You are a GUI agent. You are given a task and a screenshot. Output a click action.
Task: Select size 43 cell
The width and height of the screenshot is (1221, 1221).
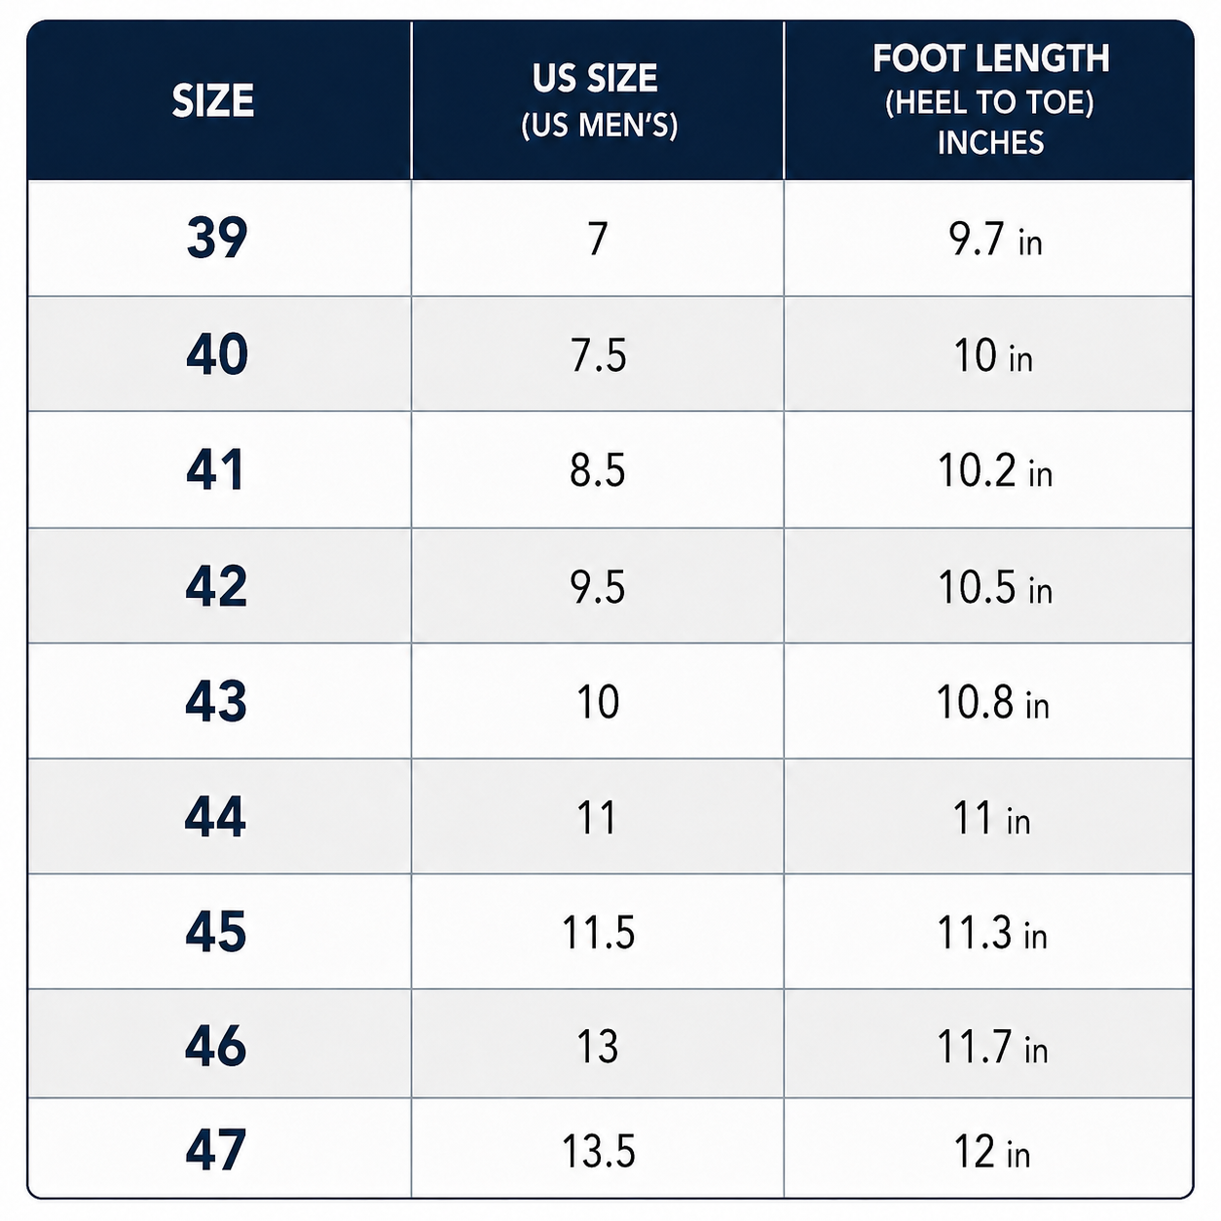coord(216,701)
